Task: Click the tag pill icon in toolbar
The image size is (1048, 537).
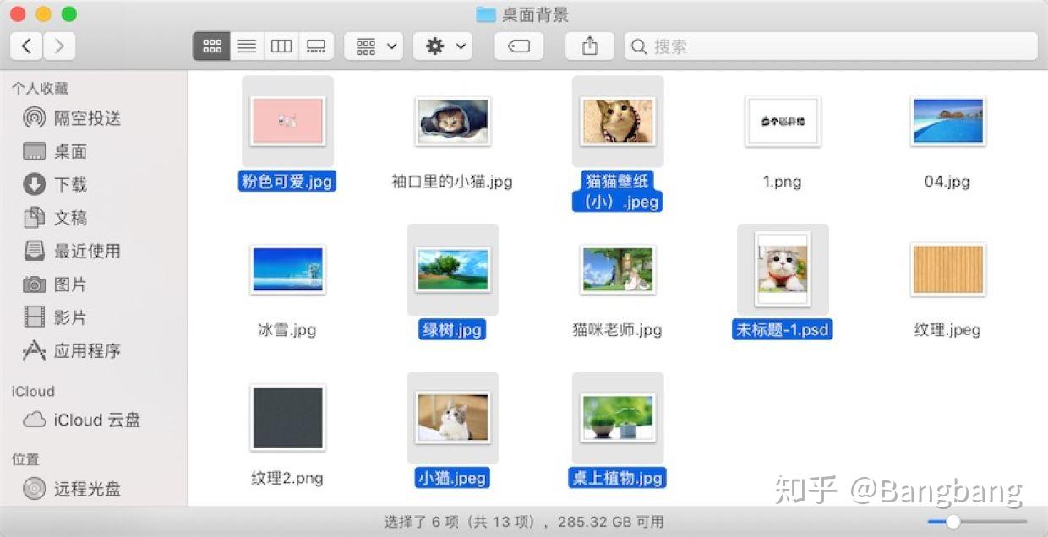Action: 518,46
